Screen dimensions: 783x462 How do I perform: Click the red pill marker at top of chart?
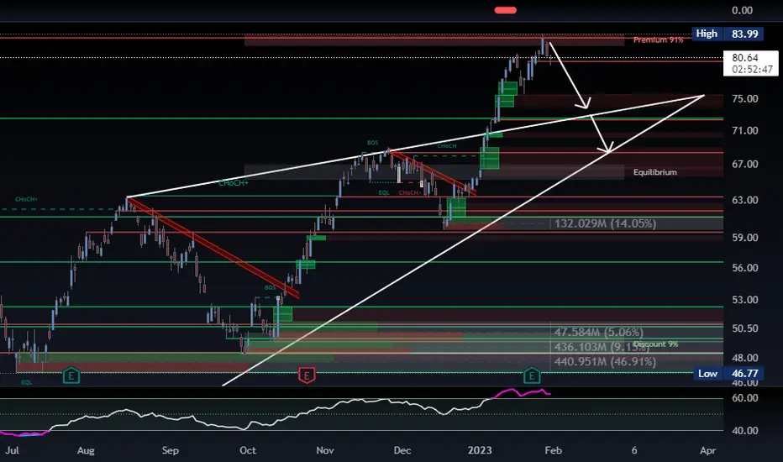pos(506,10)
